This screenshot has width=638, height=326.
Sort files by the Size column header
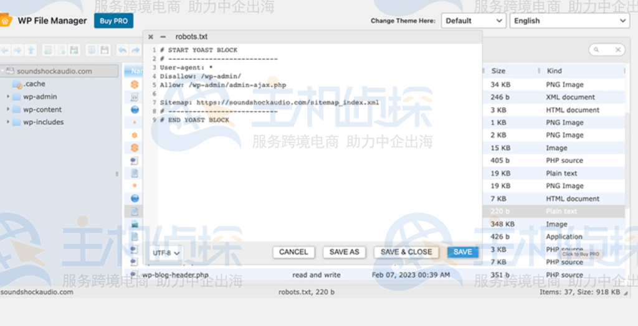[x=498, y=71]
